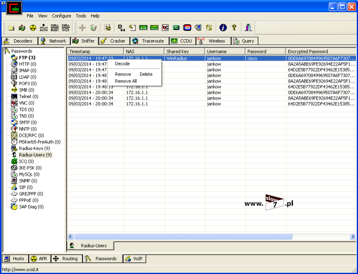Screen dimensions: 358x274
Task: Open the Configure menu
Action: tap(61, 16)
